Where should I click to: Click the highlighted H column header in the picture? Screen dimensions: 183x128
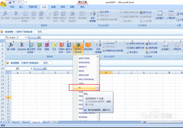(106, 72)
